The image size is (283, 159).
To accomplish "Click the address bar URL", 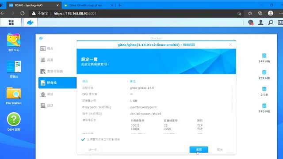I will (x=75, y=13).
